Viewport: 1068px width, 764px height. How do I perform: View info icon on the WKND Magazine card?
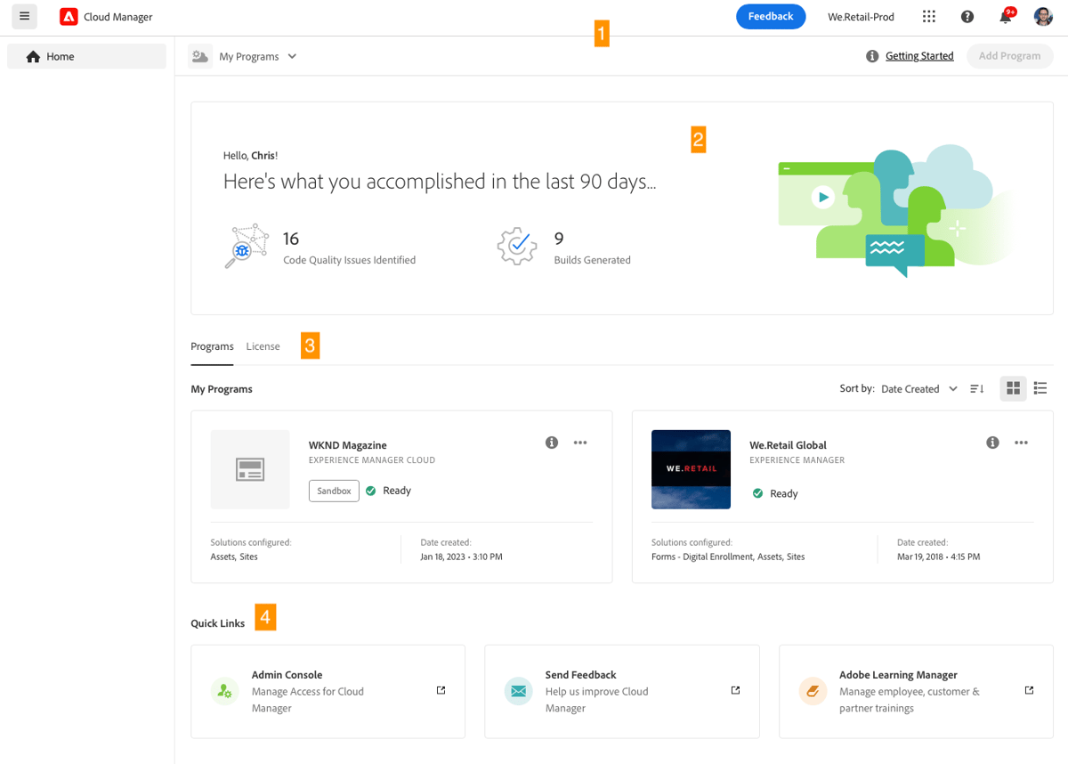pos(551,442)
